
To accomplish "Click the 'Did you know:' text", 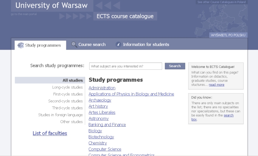I will 202,98.
